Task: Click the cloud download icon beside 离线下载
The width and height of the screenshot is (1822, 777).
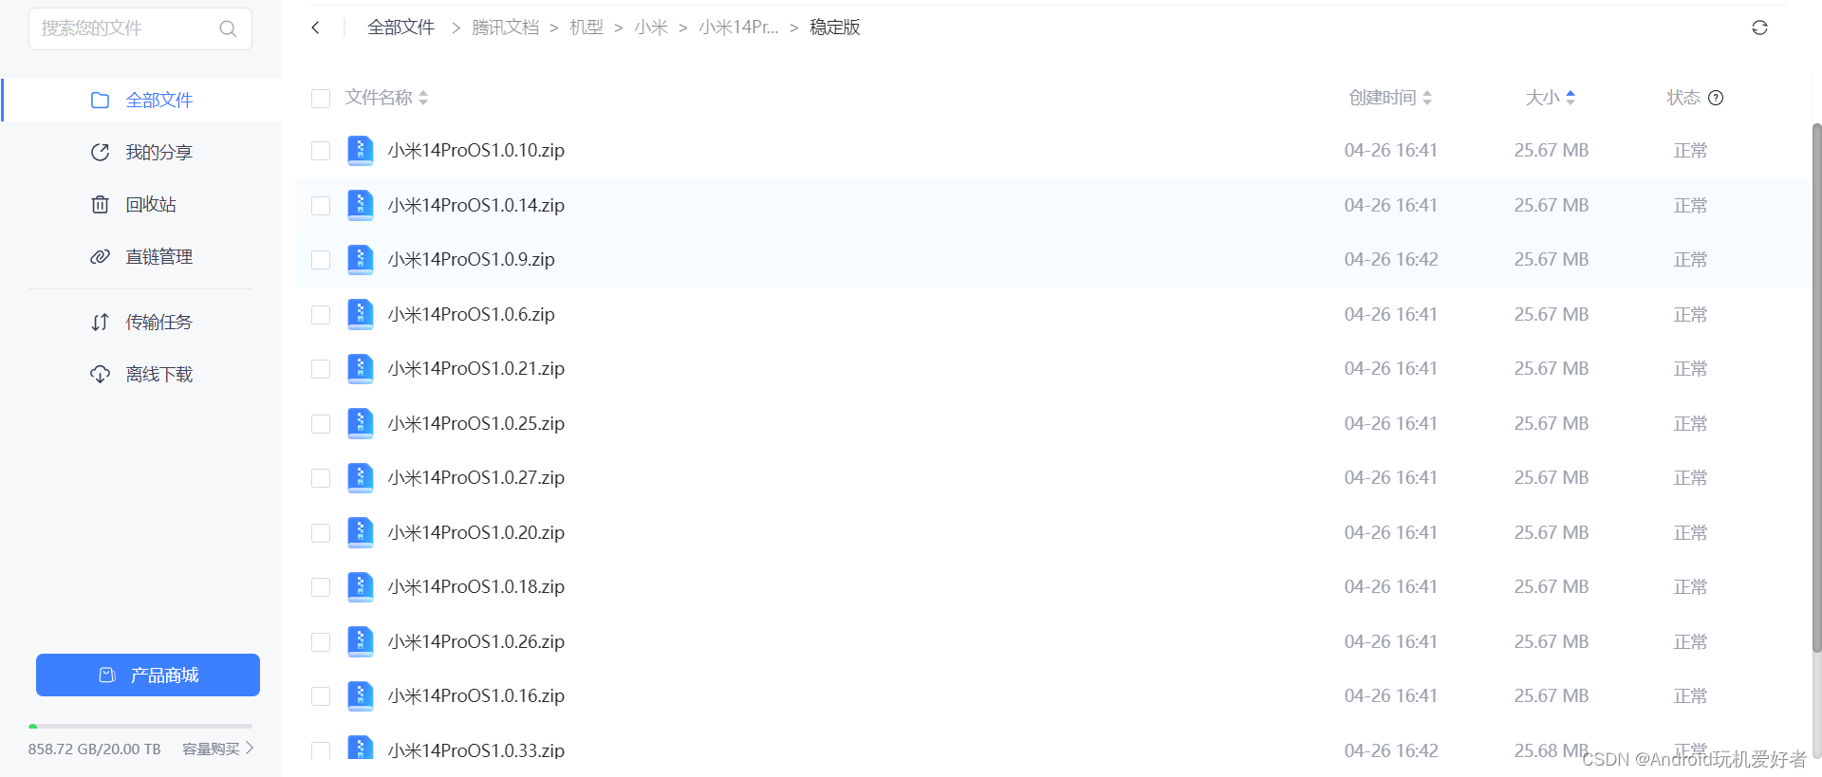Action: (100, 375)
